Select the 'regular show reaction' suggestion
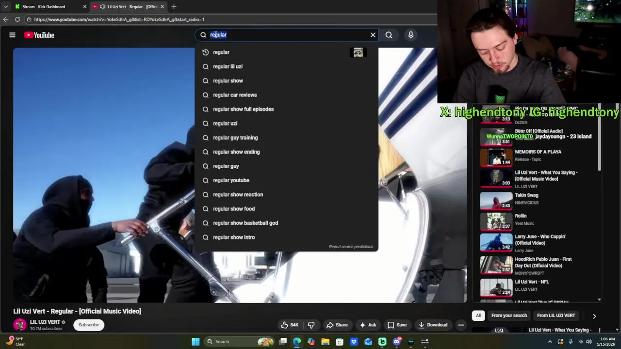This screenshot has height=349, width=621. pyautogui.click(x=286, y=194)
